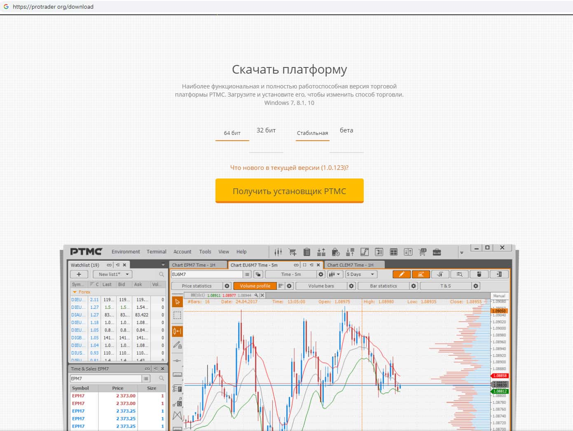Open the View menu
Image resolution: width=573 pixels, height=431 pixels.
224,252
